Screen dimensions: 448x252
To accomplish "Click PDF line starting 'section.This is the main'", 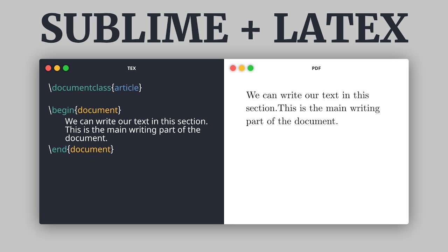I will 313,108.
